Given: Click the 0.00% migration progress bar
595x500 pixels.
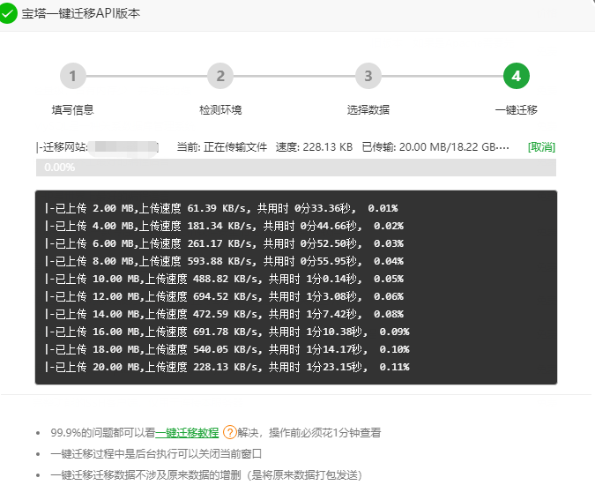Looking at the screenshot, I should [296, 168].
